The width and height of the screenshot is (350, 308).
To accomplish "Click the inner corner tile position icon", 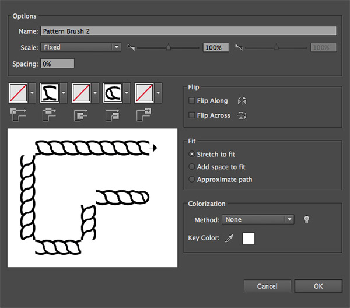I will point(80,114).
